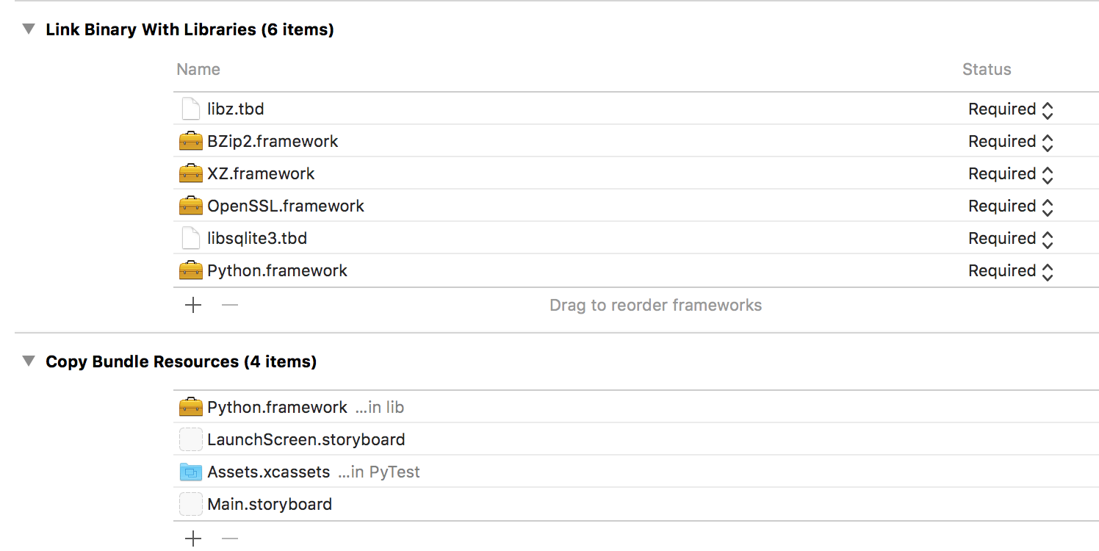The height and width of the screenshot is (551, 1099).
Task: Click Python.framework icon in Copy Bundle Resources
Action: pyautogui.click(x=191, y=407)
